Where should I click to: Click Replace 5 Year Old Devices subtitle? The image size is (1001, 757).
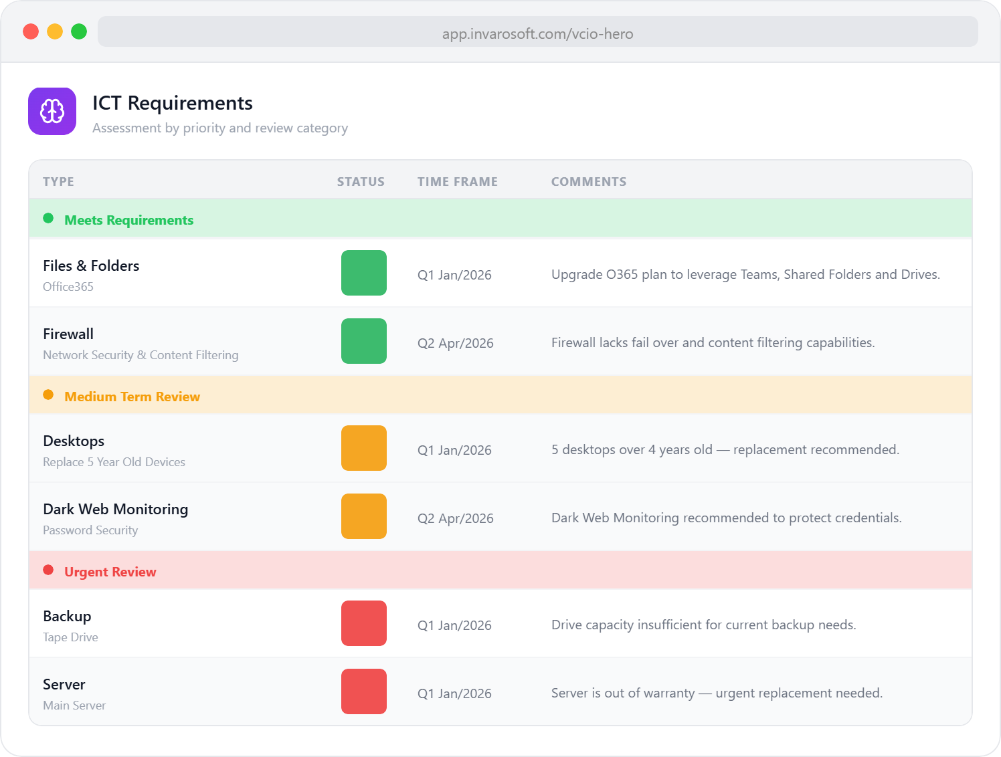tap(114, 462)
